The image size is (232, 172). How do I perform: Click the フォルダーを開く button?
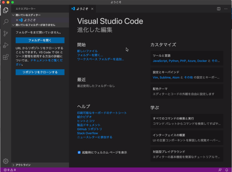pyautogui.click(x=40, y=40)
